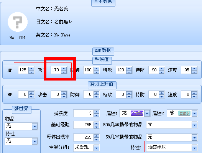The image size is (202, 153).
Task: Open the 梦世界 物品 dropdown
Action: point(34,127)
